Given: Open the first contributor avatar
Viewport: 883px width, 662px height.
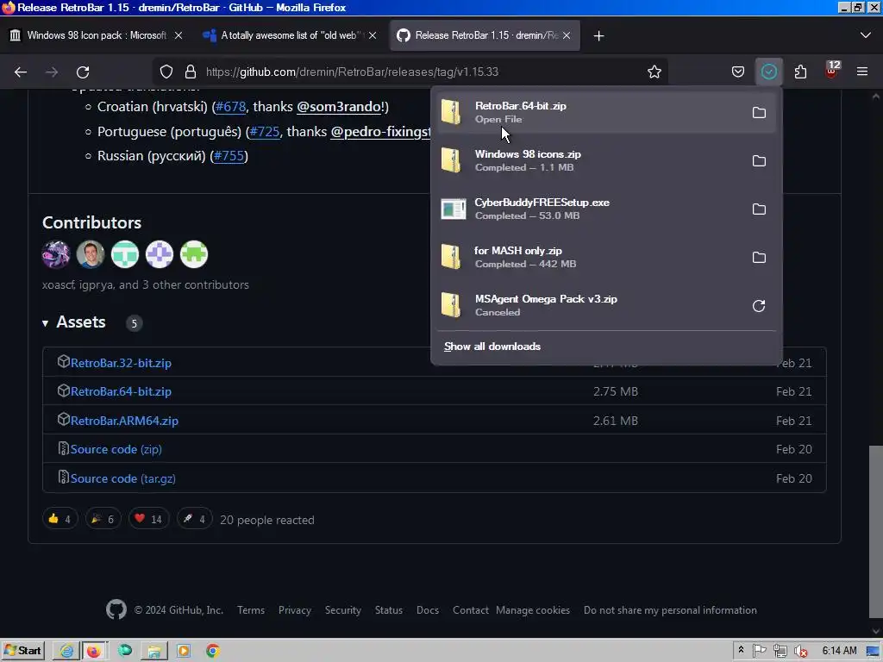Looking at the screenshot, I should point(56,254).
